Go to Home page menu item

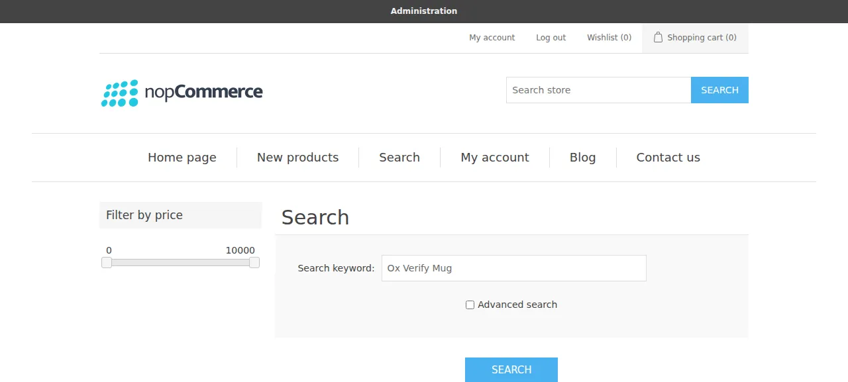point(182,158)
